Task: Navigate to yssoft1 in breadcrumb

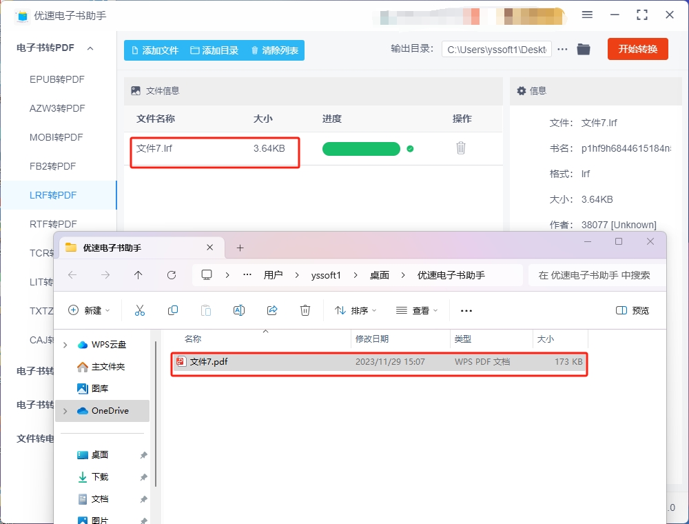Action: (326, 275)
